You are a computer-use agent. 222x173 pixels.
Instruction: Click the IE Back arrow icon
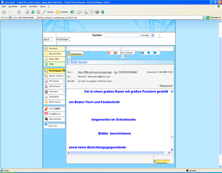pos(4,12)
